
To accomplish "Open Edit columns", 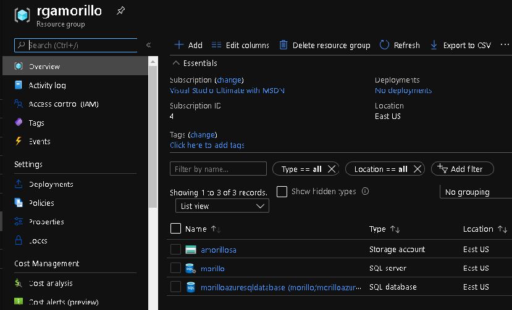I will pyautogui.click(x=240, y=45).
